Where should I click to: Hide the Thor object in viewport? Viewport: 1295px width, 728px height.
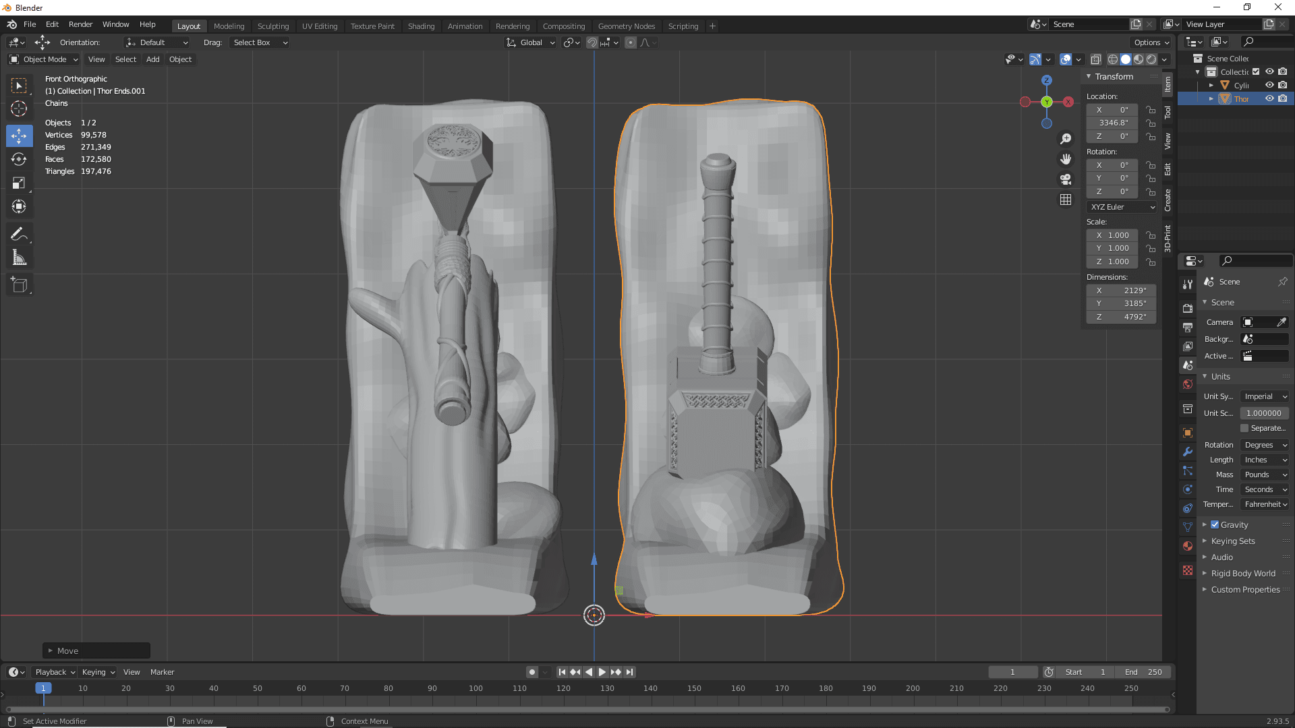(x=1269, y=98)
